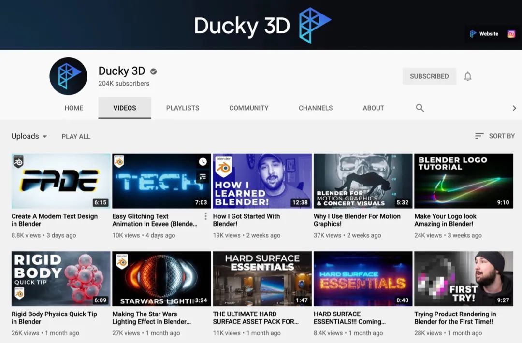The image size is (522, 343).
Task: Play the 0:40 neon Essentials thumbnail
Action: 363,279
